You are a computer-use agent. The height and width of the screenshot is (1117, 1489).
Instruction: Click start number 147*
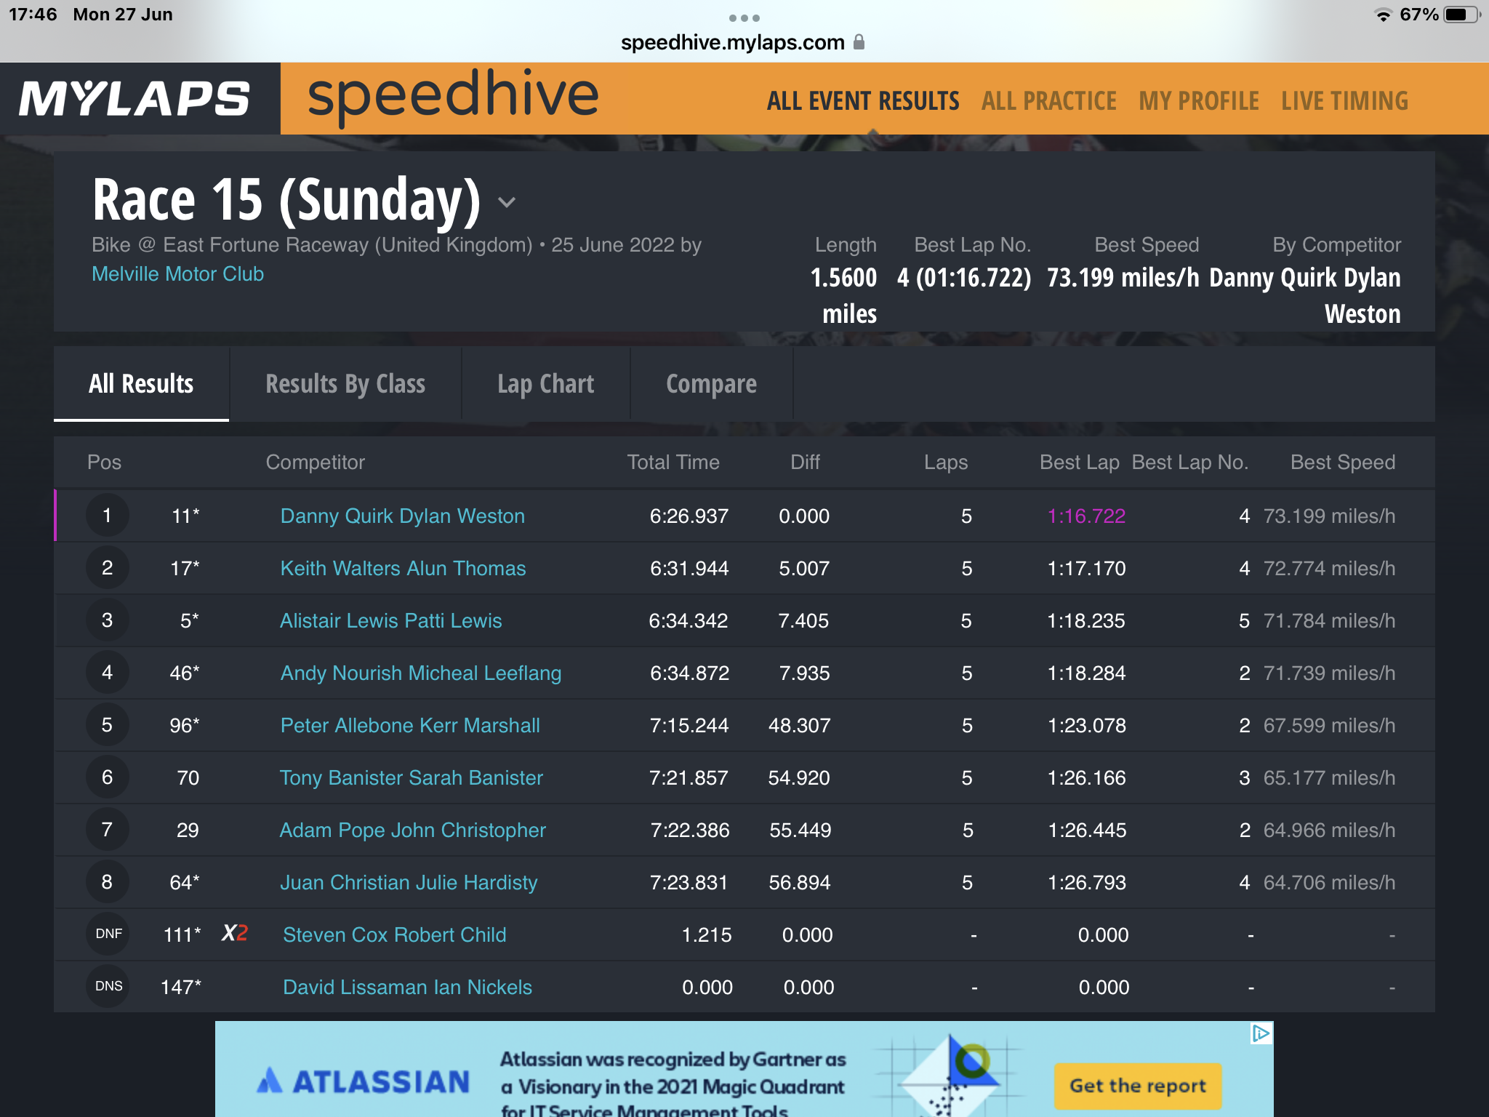tap(180, 988)
